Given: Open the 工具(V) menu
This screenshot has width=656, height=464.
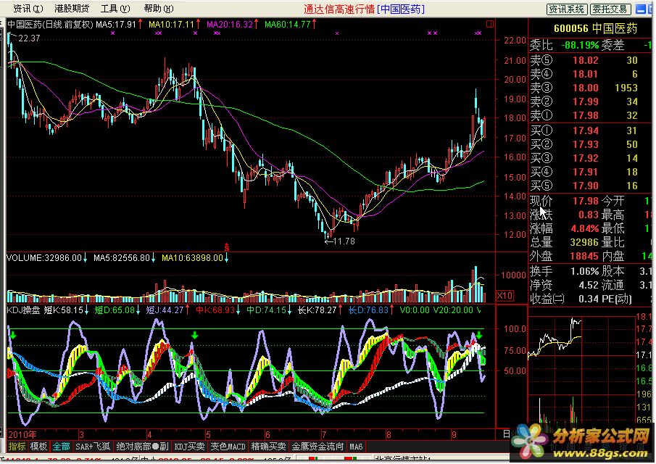Looking at the screenshot, I should [x=115, y=9].
